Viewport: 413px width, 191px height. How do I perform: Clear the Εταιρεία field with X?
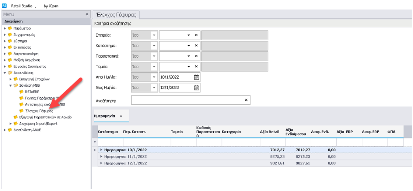pyautogui.click(x=196, y=35)
